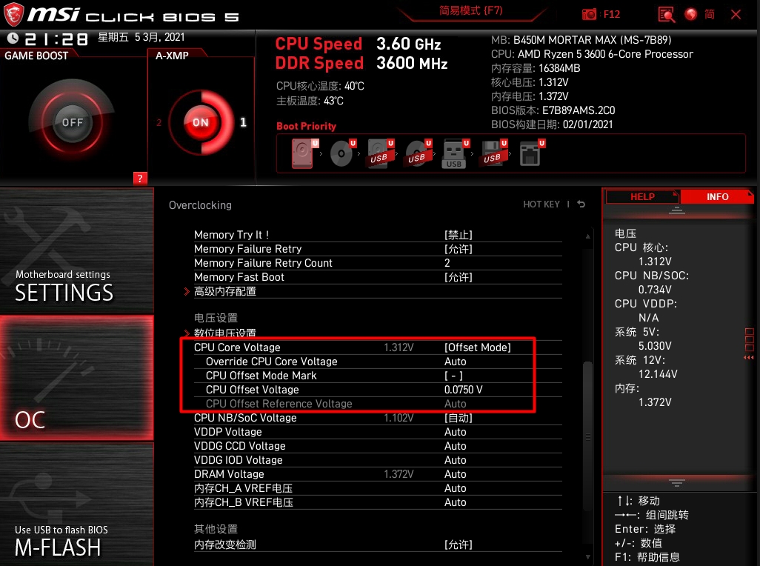The image size is (760, 566).
Task: Click the 其他设置 section heading
Action: (x=216, y=529)
